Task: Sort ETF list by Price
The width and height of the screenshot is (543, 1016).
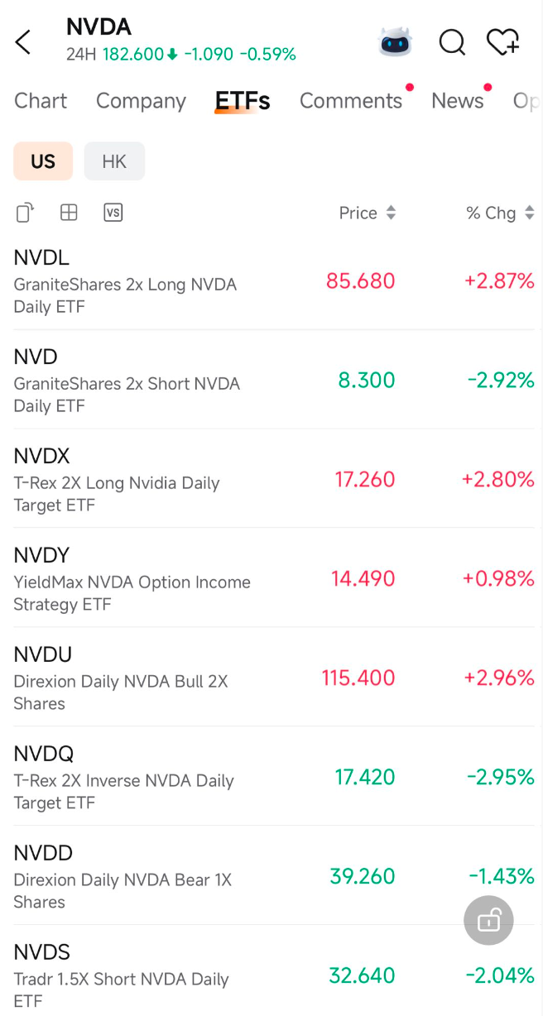Action: (368, 213)
